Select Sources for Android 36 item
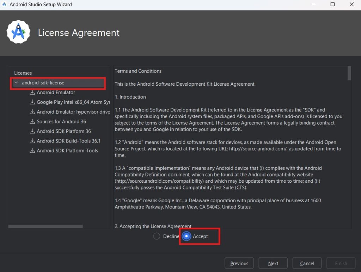Screen dimensions: 361x272 tap(61, 122)
